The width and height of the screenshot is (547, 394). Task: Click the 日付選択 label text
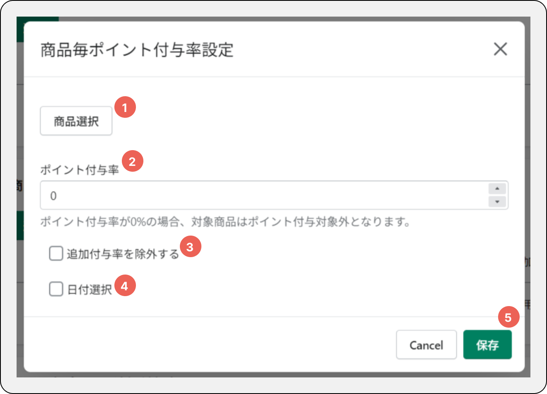[x=90, y=289]
